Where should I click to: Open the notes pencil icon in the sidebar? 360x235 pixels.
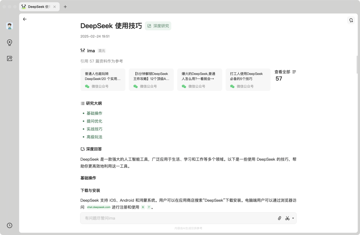coord(9,59)
